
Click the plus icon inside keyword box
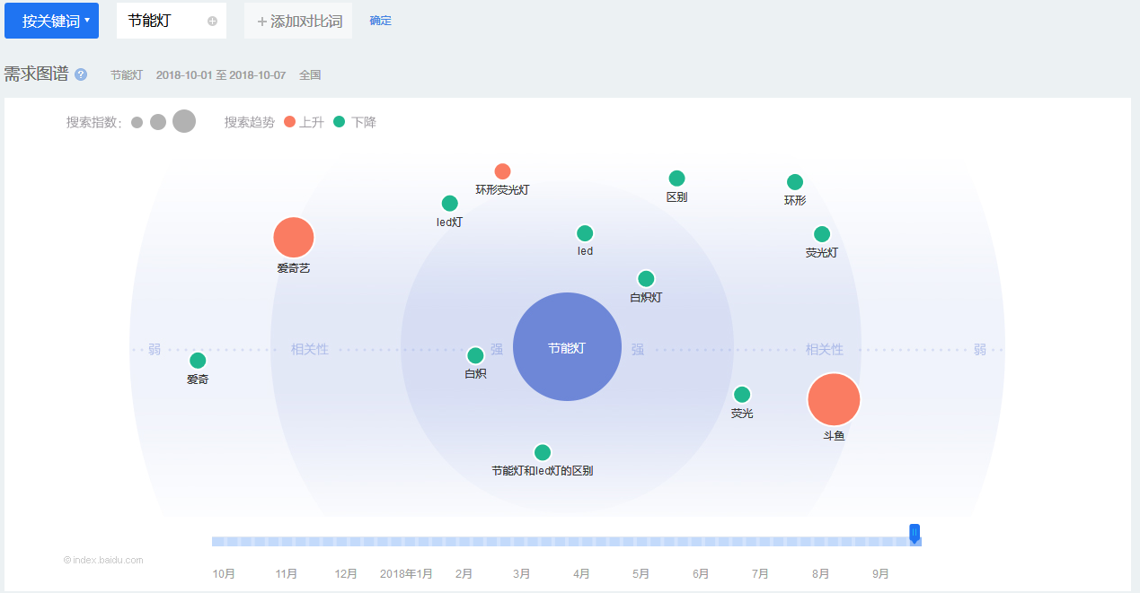tap(212, 21)
